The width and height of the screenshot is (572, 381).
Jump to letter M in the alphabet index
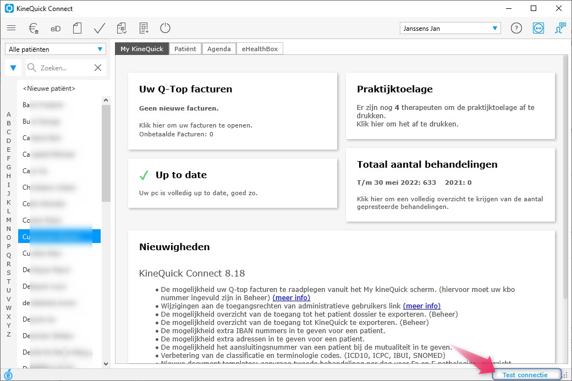tap(9, 220)
